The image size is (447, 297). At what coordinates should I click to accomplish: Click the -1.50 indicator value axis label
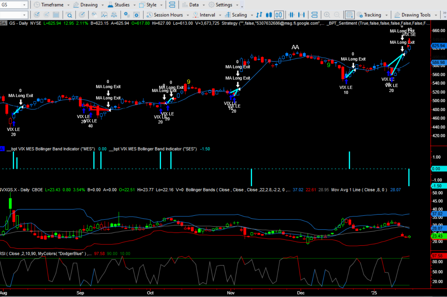click(x=439, y=186)
